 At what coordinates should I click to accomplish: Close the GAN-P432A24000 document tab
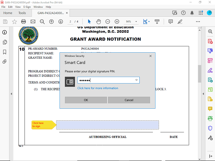pos(67,13)
